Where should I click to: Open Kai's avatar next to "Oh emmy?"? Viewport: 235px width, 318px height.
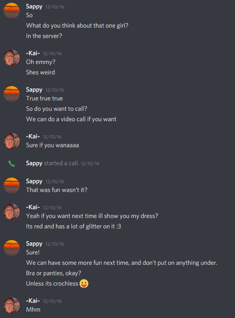click(12, 58)
